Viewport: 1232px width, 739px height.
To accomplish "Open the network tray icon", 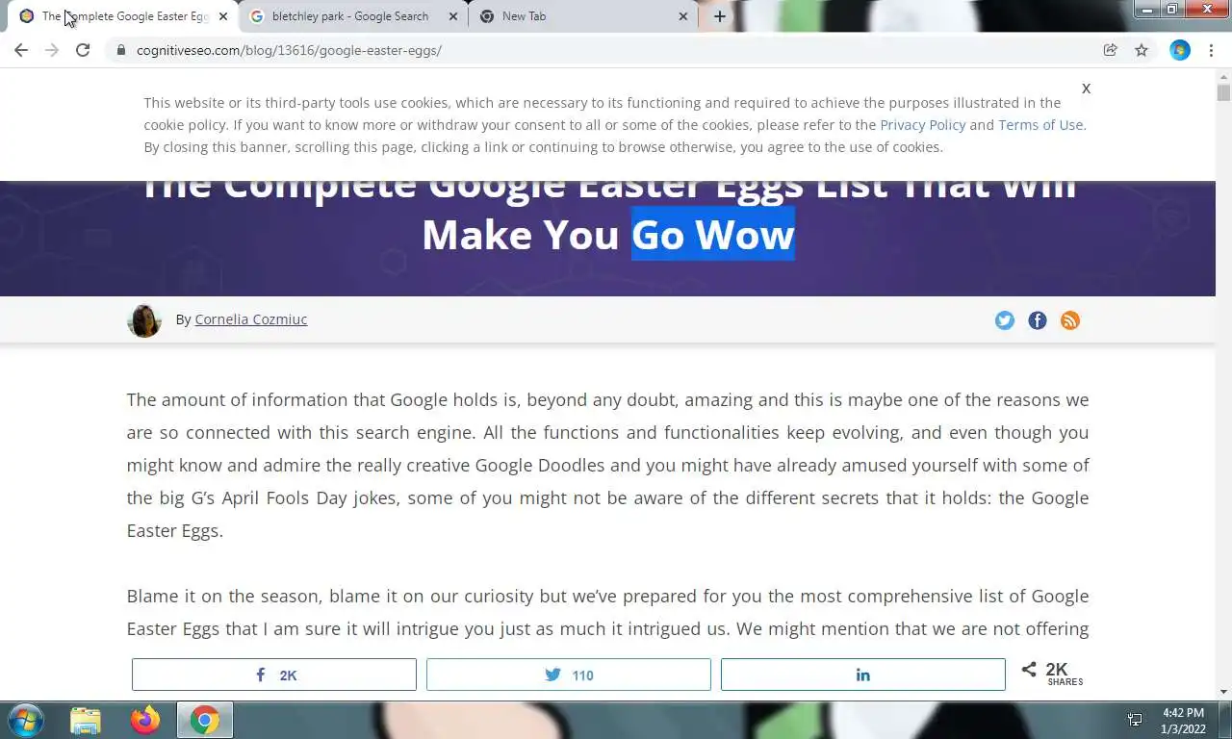I will 1135,721.
